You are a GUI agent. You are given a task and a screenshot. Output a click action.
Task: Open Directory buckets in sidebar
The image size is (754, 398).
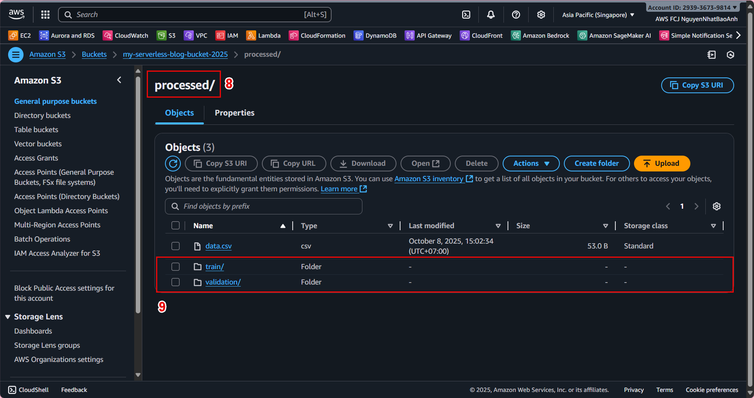(x=43, y=116)
